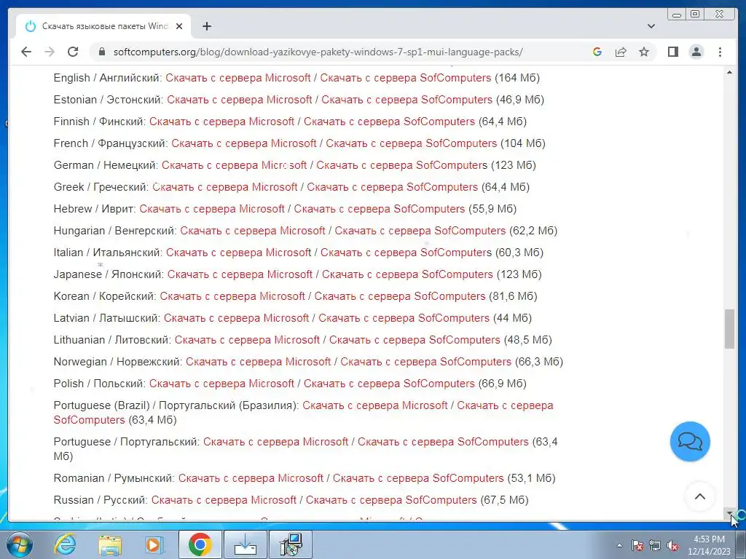Switch to Chrome in the taskbar
The height and width of the screenshot is (559, 746).
click(200, 544)
